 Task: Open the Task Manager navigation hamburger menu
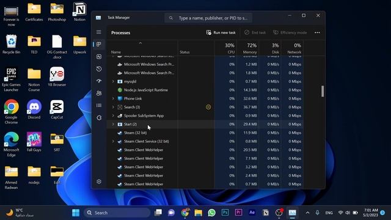(x=99, y=32)
